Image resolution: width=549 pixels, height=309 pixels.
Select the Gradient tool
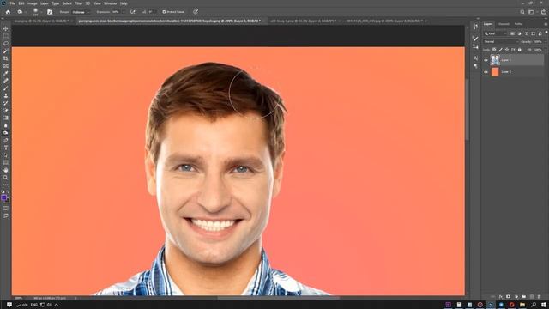(6, 118)
